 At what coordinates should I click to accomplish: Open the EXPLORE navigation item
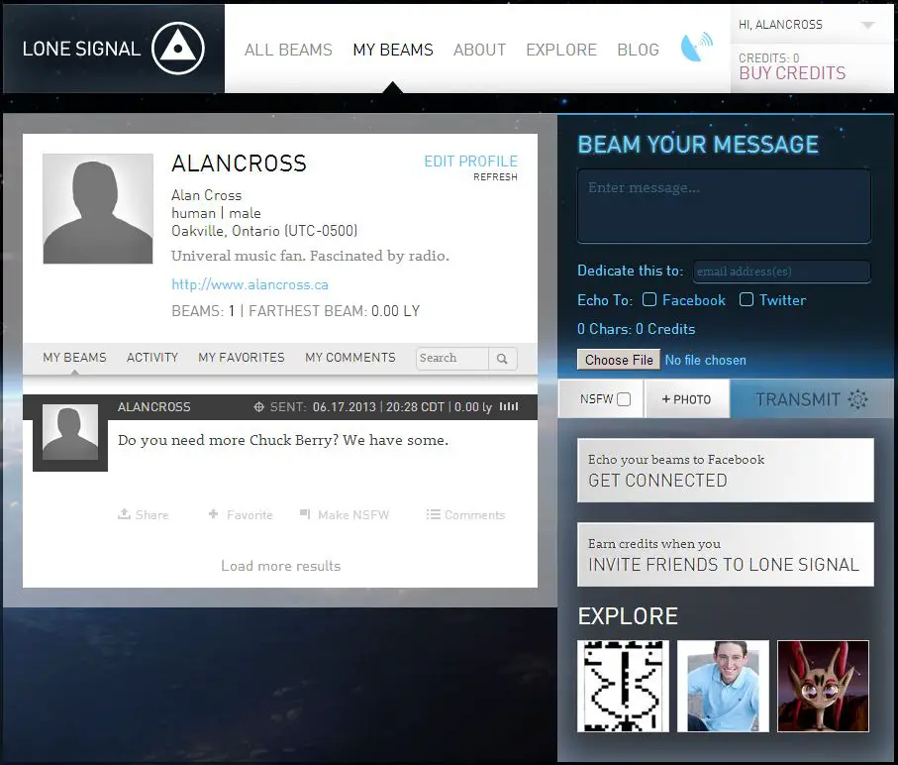click(561, 50)
